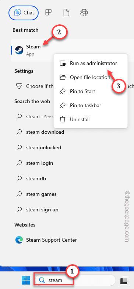Select Pin to taskbar option
Image resolution: width=134 pixels, height=289 pixels.
point(90,105)
